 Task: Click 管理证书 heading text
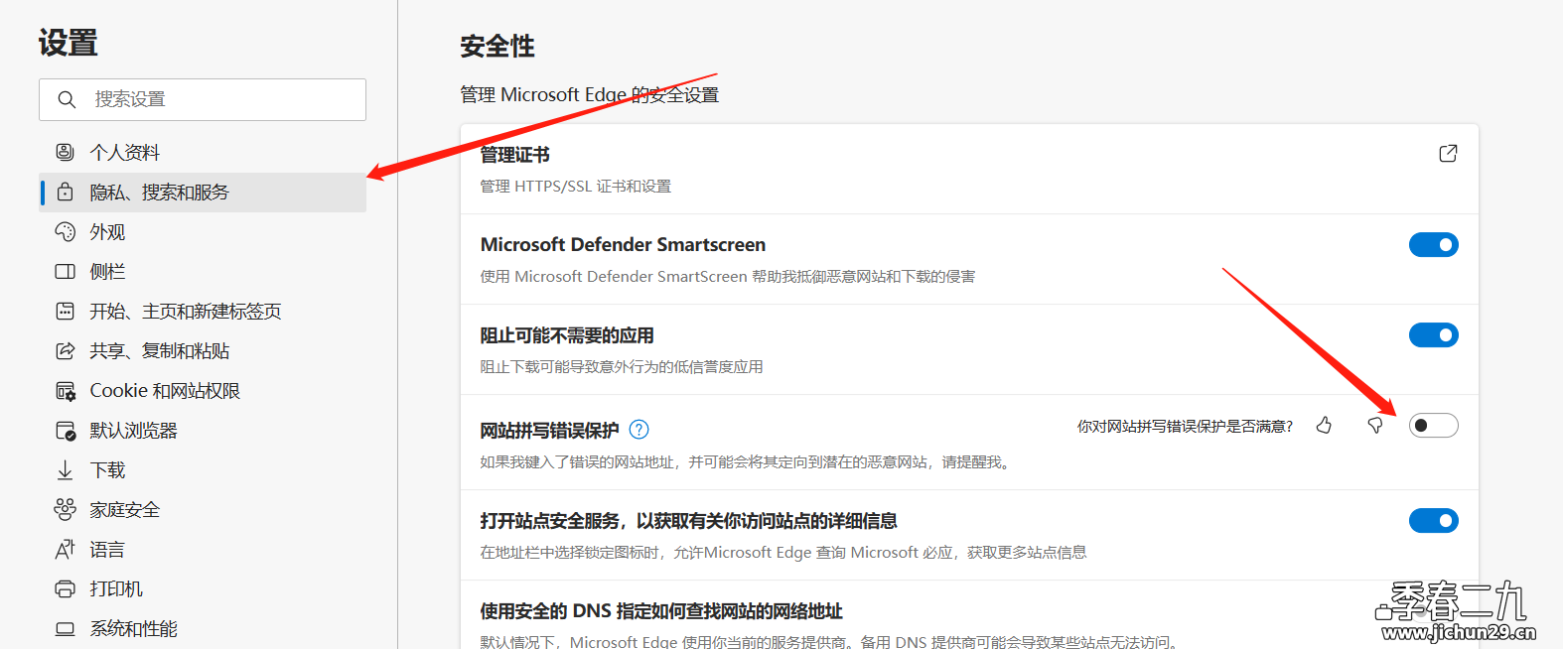click(x=514, y=155)
